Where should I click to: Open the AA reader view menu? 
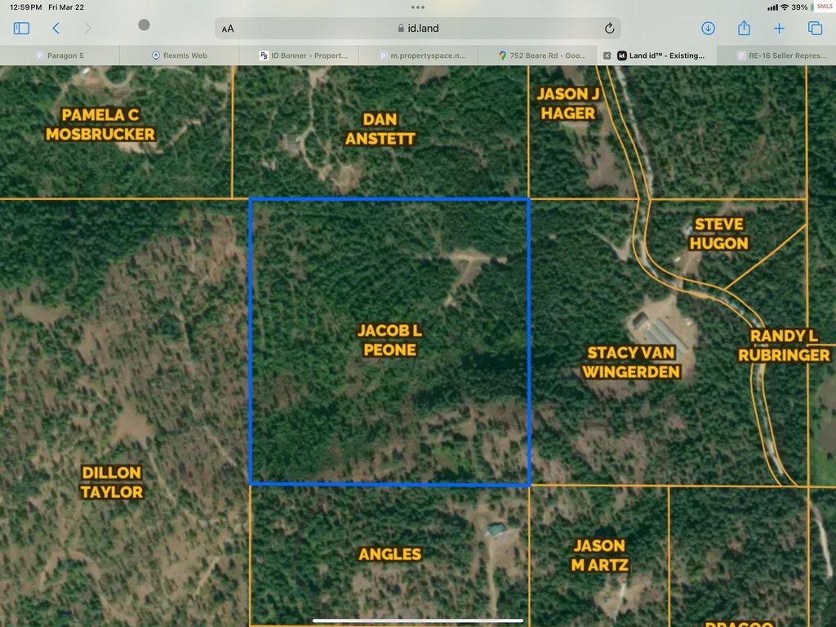point(228,29)
